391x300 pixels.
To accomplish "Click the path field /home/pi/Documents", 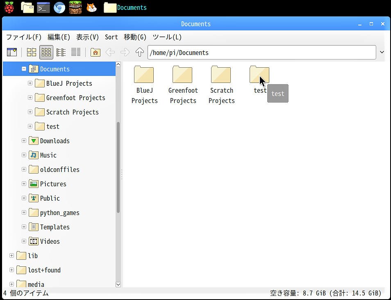I will coord(261,53).
